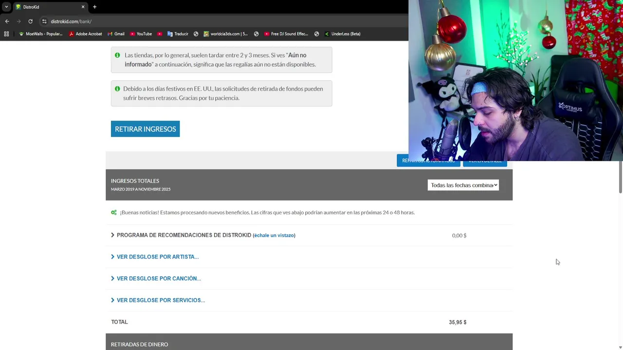Close the DistroKid tab
The image size is (623, 350).
tap(83, 7)
